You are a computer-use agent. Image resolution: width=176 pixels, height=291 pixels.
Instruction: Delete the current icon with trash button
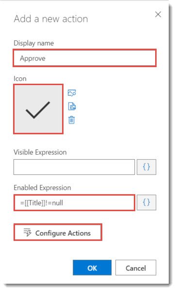pos(72,120)
